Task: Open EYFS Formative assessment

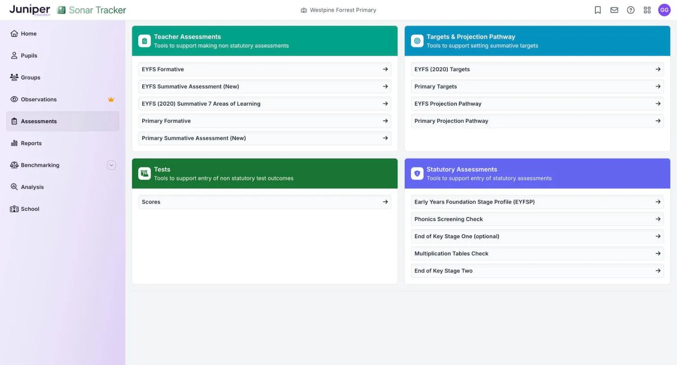Action: click(265, 69)
